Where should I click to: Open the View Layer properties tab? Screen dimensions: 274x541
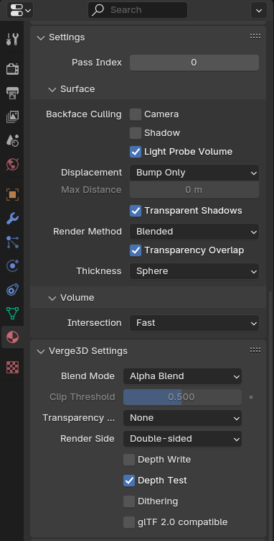(12, 117)
